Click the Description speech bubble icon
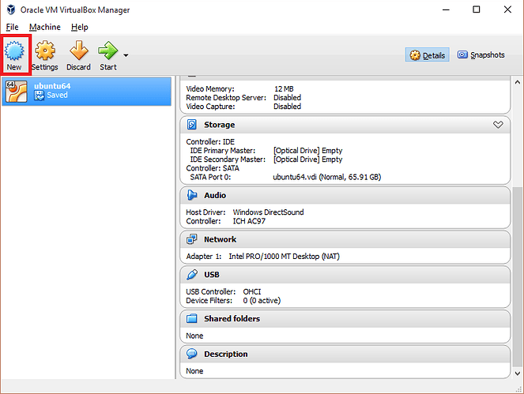 pyautogui.click(x=192, y=354)
